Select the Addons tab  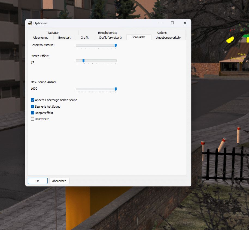162,33
